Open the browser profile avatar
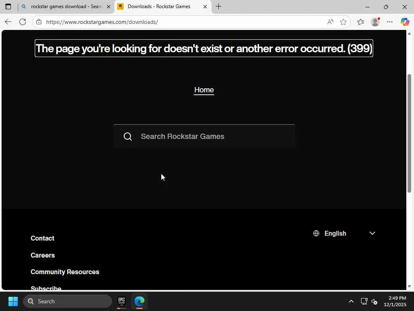 (375, 22)
